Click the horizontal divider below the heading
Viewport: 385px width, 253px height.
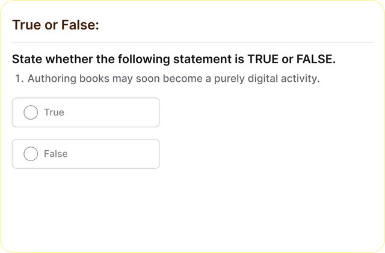point(192,43)
